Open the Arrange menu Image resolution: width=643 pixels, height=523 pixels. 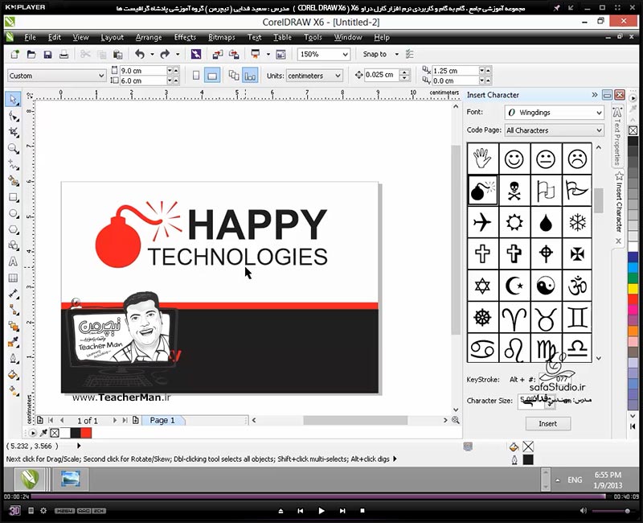pyautogui.click(x=149, y=37)
